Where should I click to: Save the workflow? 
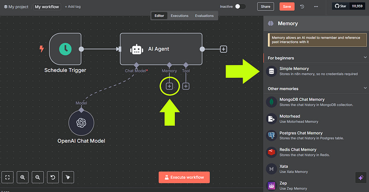coord(287,6)
